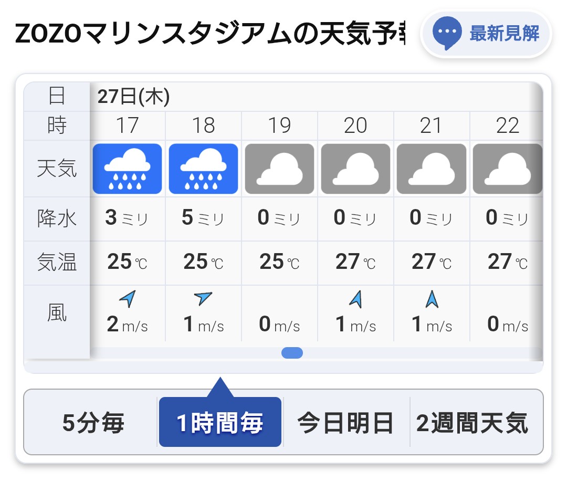Click the horizontal scrollbar thumb
Viewport: 567px width, 491px height.
pyautogui.click(x=292, y=353)
